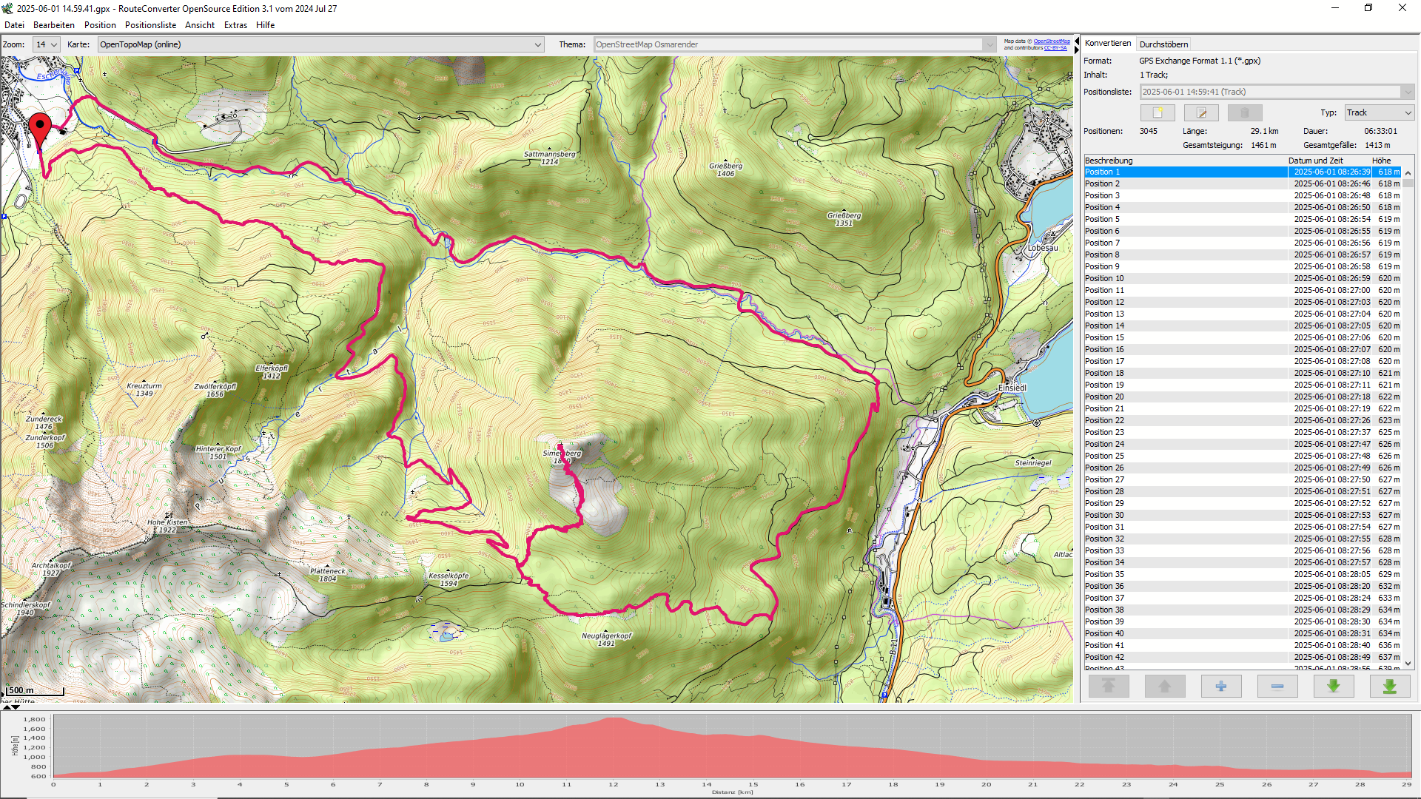
Task: Click the Grießberg 1406 label on map
Action: 725,169
